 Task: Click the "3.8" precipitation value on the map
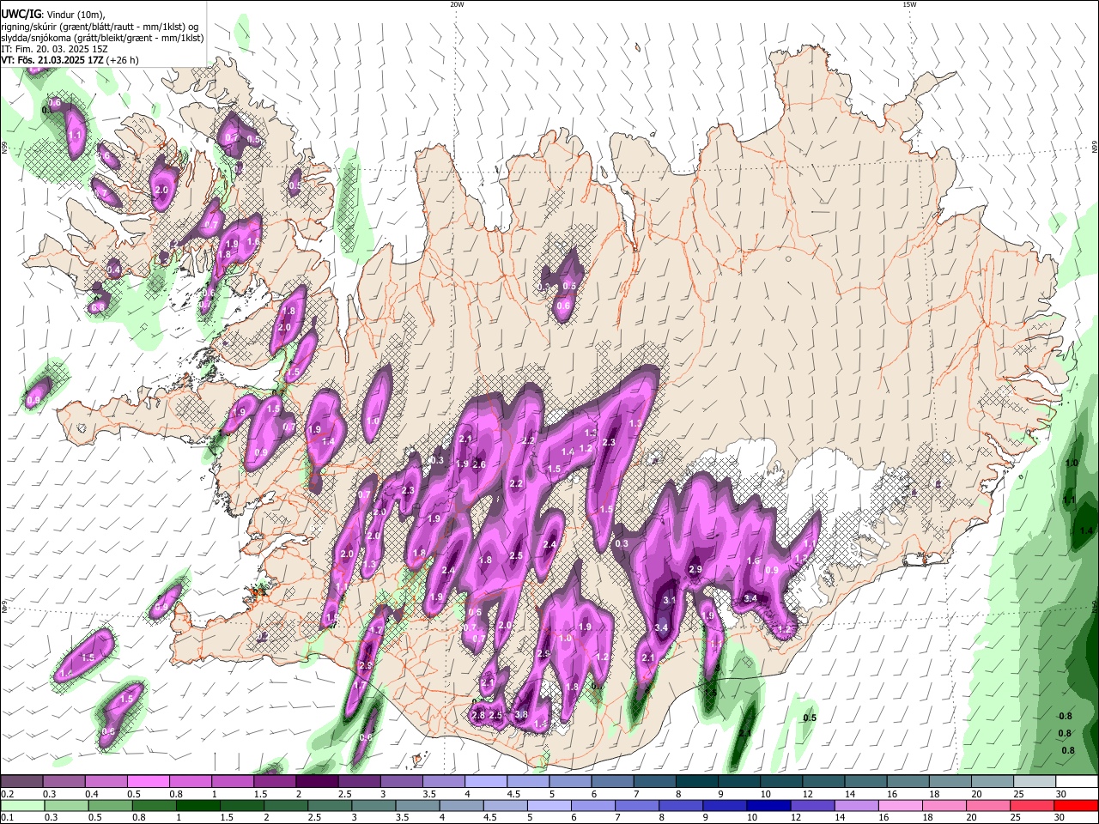pos(520,714)
